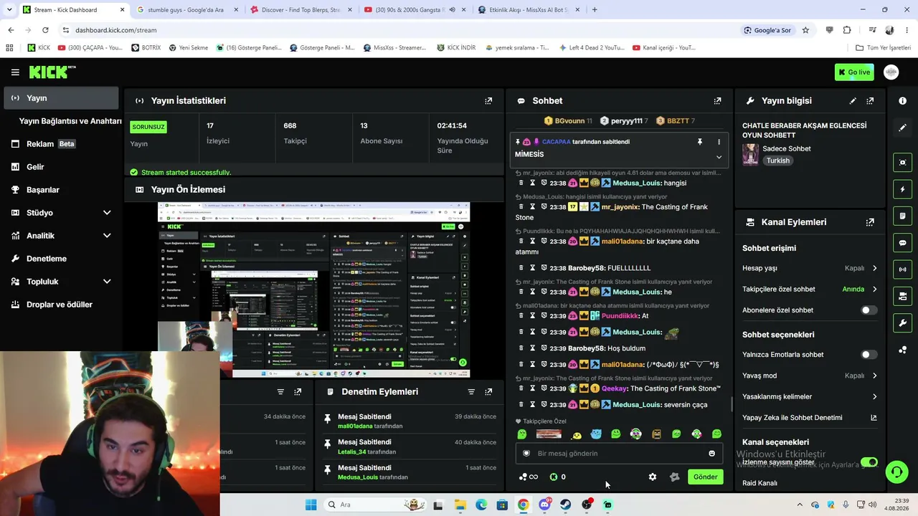918x516 pixels.
Task: Click the taskbar Ara search box
Action: (x=375, y=505)
